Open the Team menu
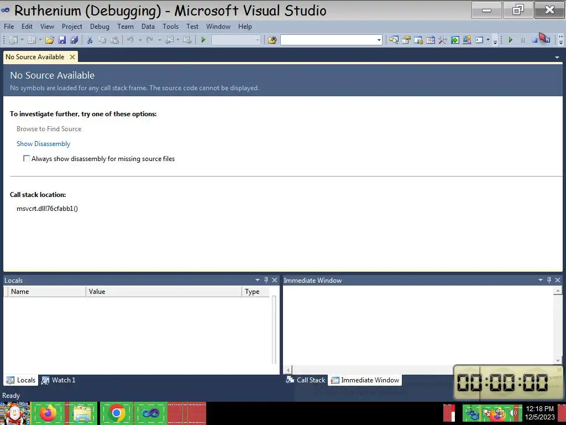Image resolution: width=566 pixels, height=425 pixels. pyautogui.click(x=125, y=27)
